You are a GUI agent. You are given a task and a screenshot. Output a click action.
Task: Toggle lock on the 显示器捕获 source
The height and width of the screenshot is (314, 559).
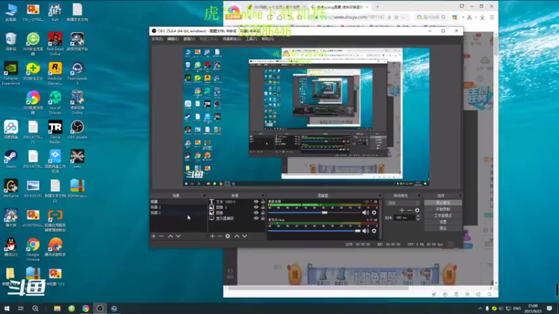coord(263,218)
